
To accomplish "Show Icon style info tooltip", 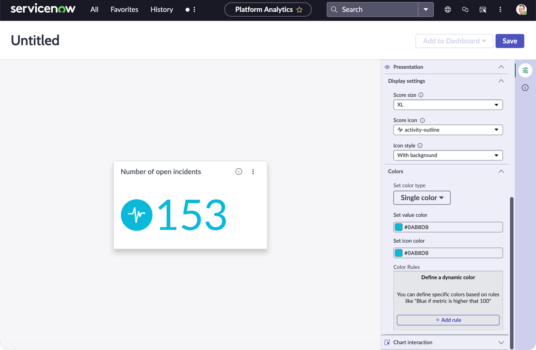I will pyautogui.click(x=420, y=145).
